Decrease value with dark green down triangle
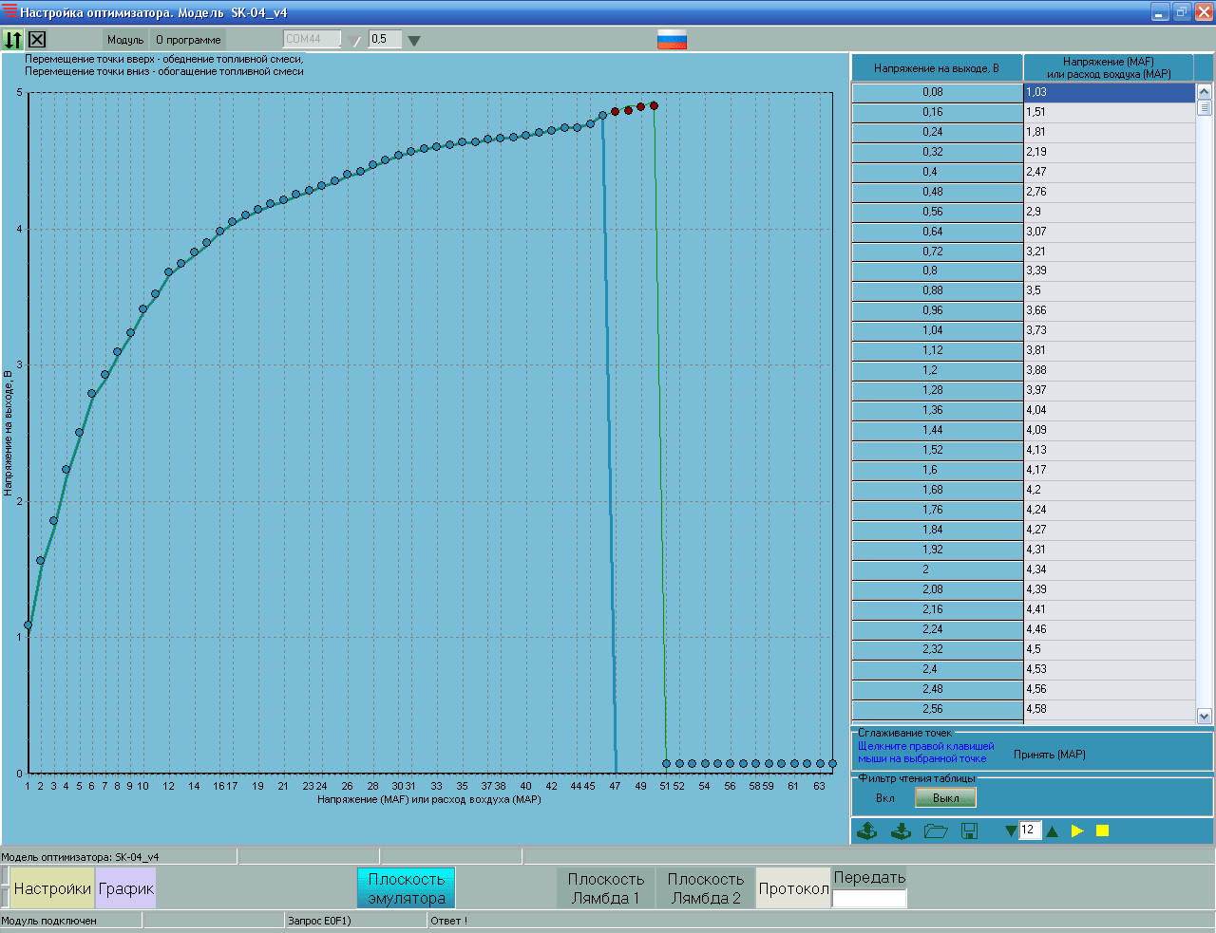Viewport: 1216px width, 933px height. [x=1011, y=831]
